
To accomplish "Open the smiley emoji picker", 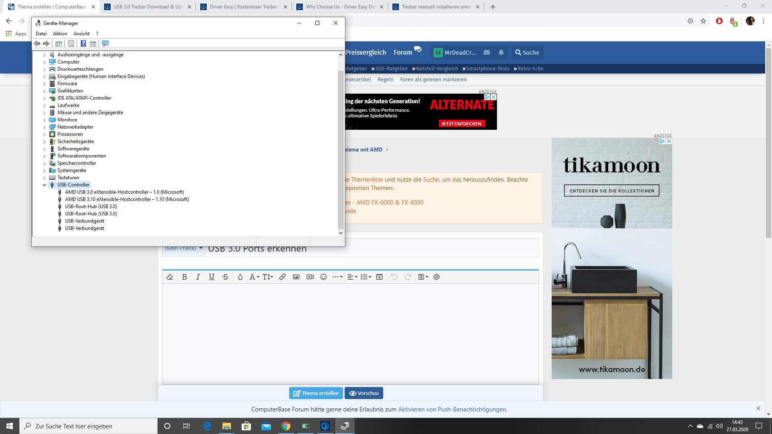I will tap(324, 277).
